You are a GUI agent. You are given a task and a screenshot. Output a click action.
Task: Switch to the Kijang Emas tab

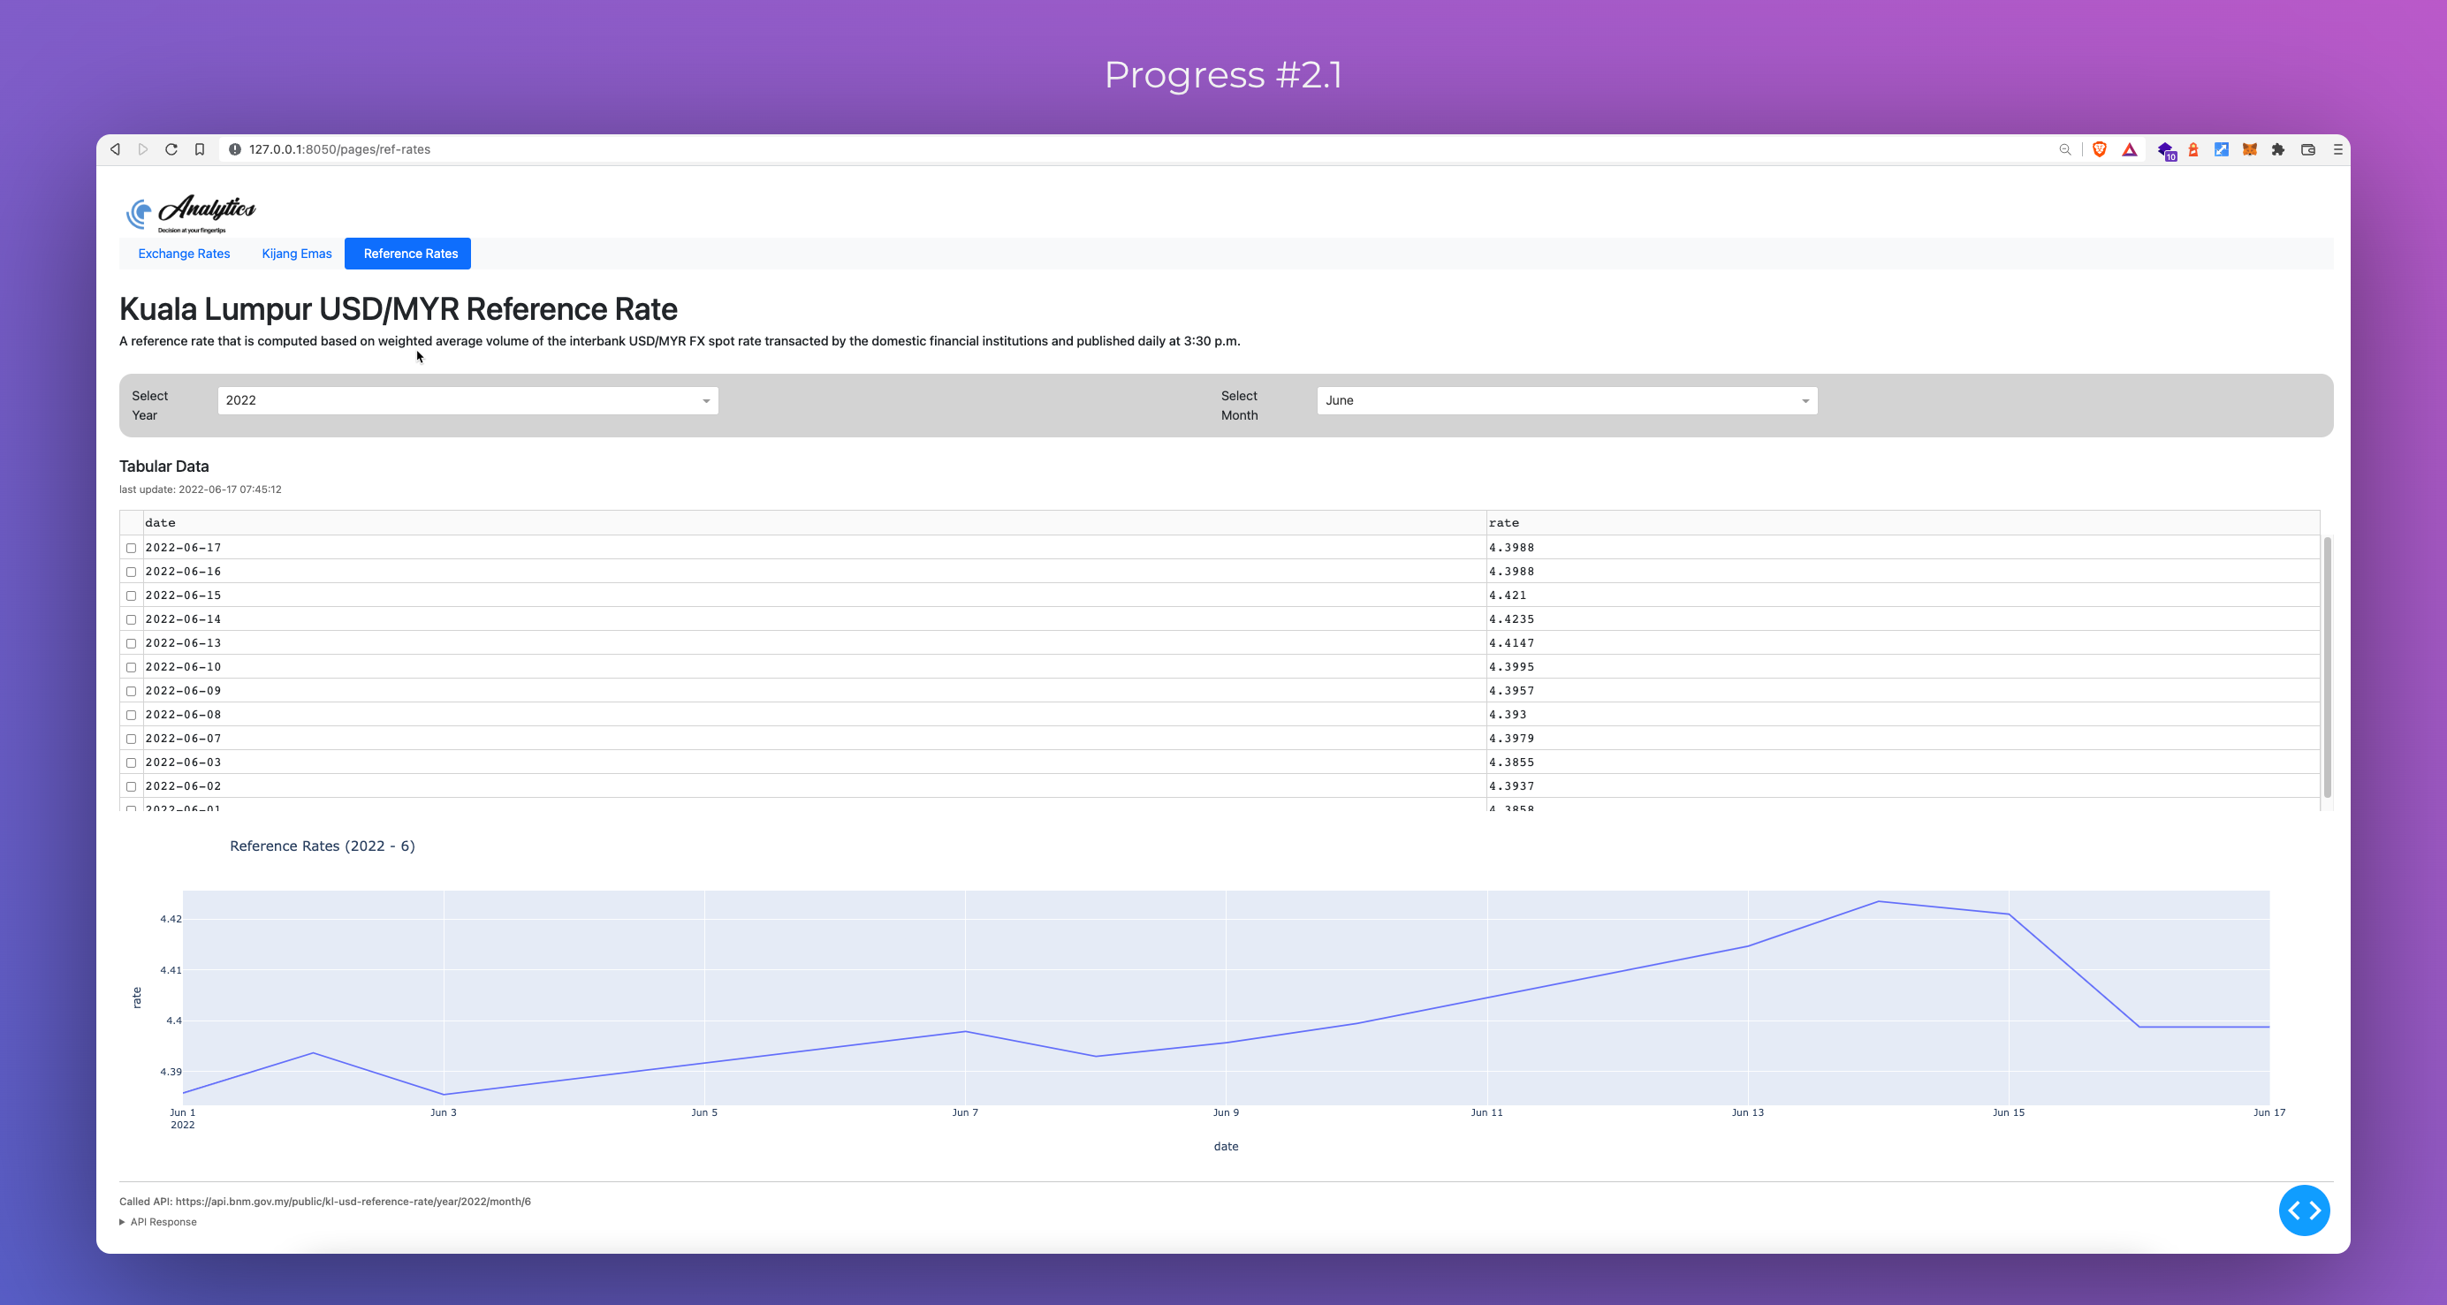click(296, 254)
